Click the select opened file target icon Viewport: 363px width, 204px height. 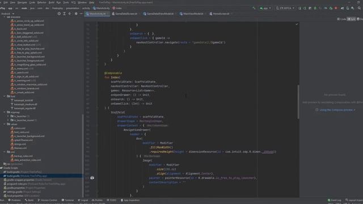tap(59, 14)
